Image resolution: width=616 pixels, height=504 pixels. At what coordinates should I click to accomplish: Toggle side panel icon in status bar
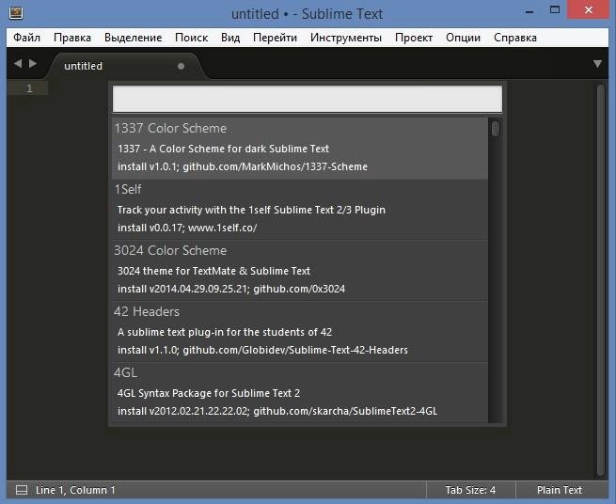coord(22,490)
